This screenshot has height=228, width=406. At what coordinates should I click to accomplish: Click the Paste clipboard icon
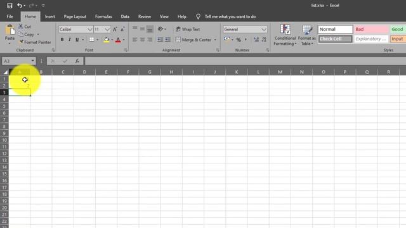pos(10,30)
